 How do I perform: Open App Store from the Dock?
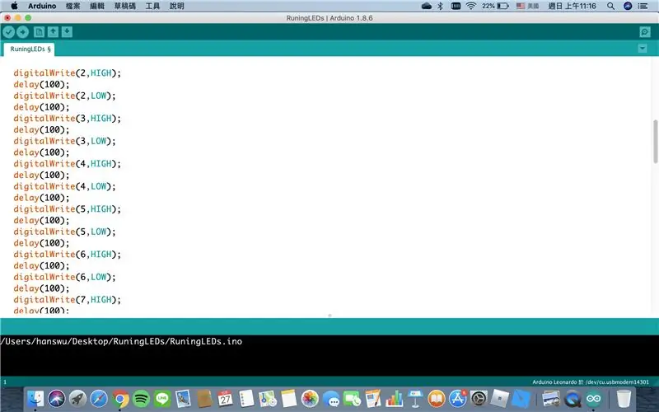(458, 399)
